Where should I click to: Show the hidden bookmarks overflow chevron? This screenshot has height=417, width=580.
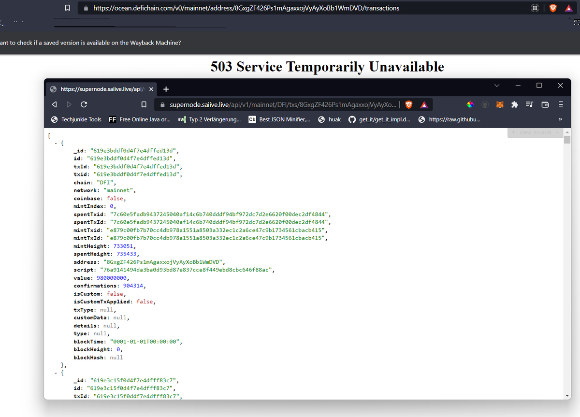tap(561, 119)
